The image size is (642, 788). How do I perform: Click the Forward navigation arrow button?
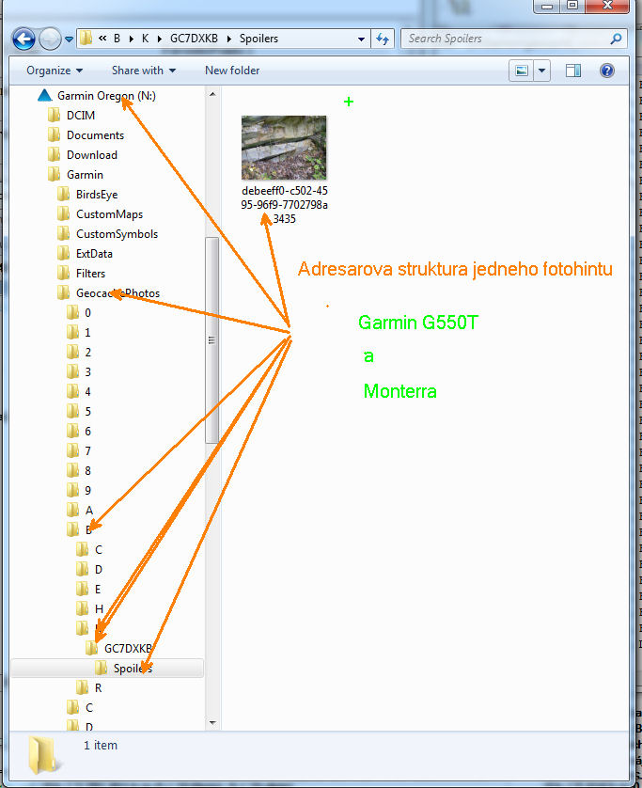[51, 39]
